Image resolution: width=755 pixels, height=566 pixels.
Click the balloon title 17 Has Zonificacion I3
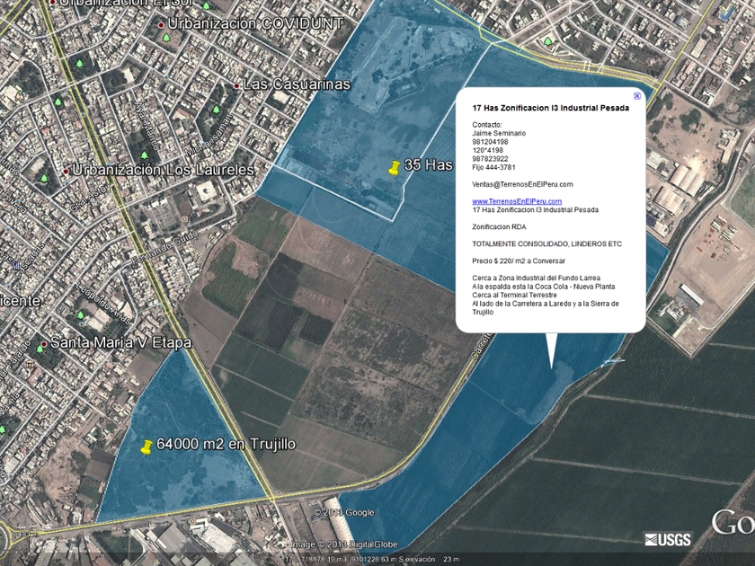(x=550, y=108)
